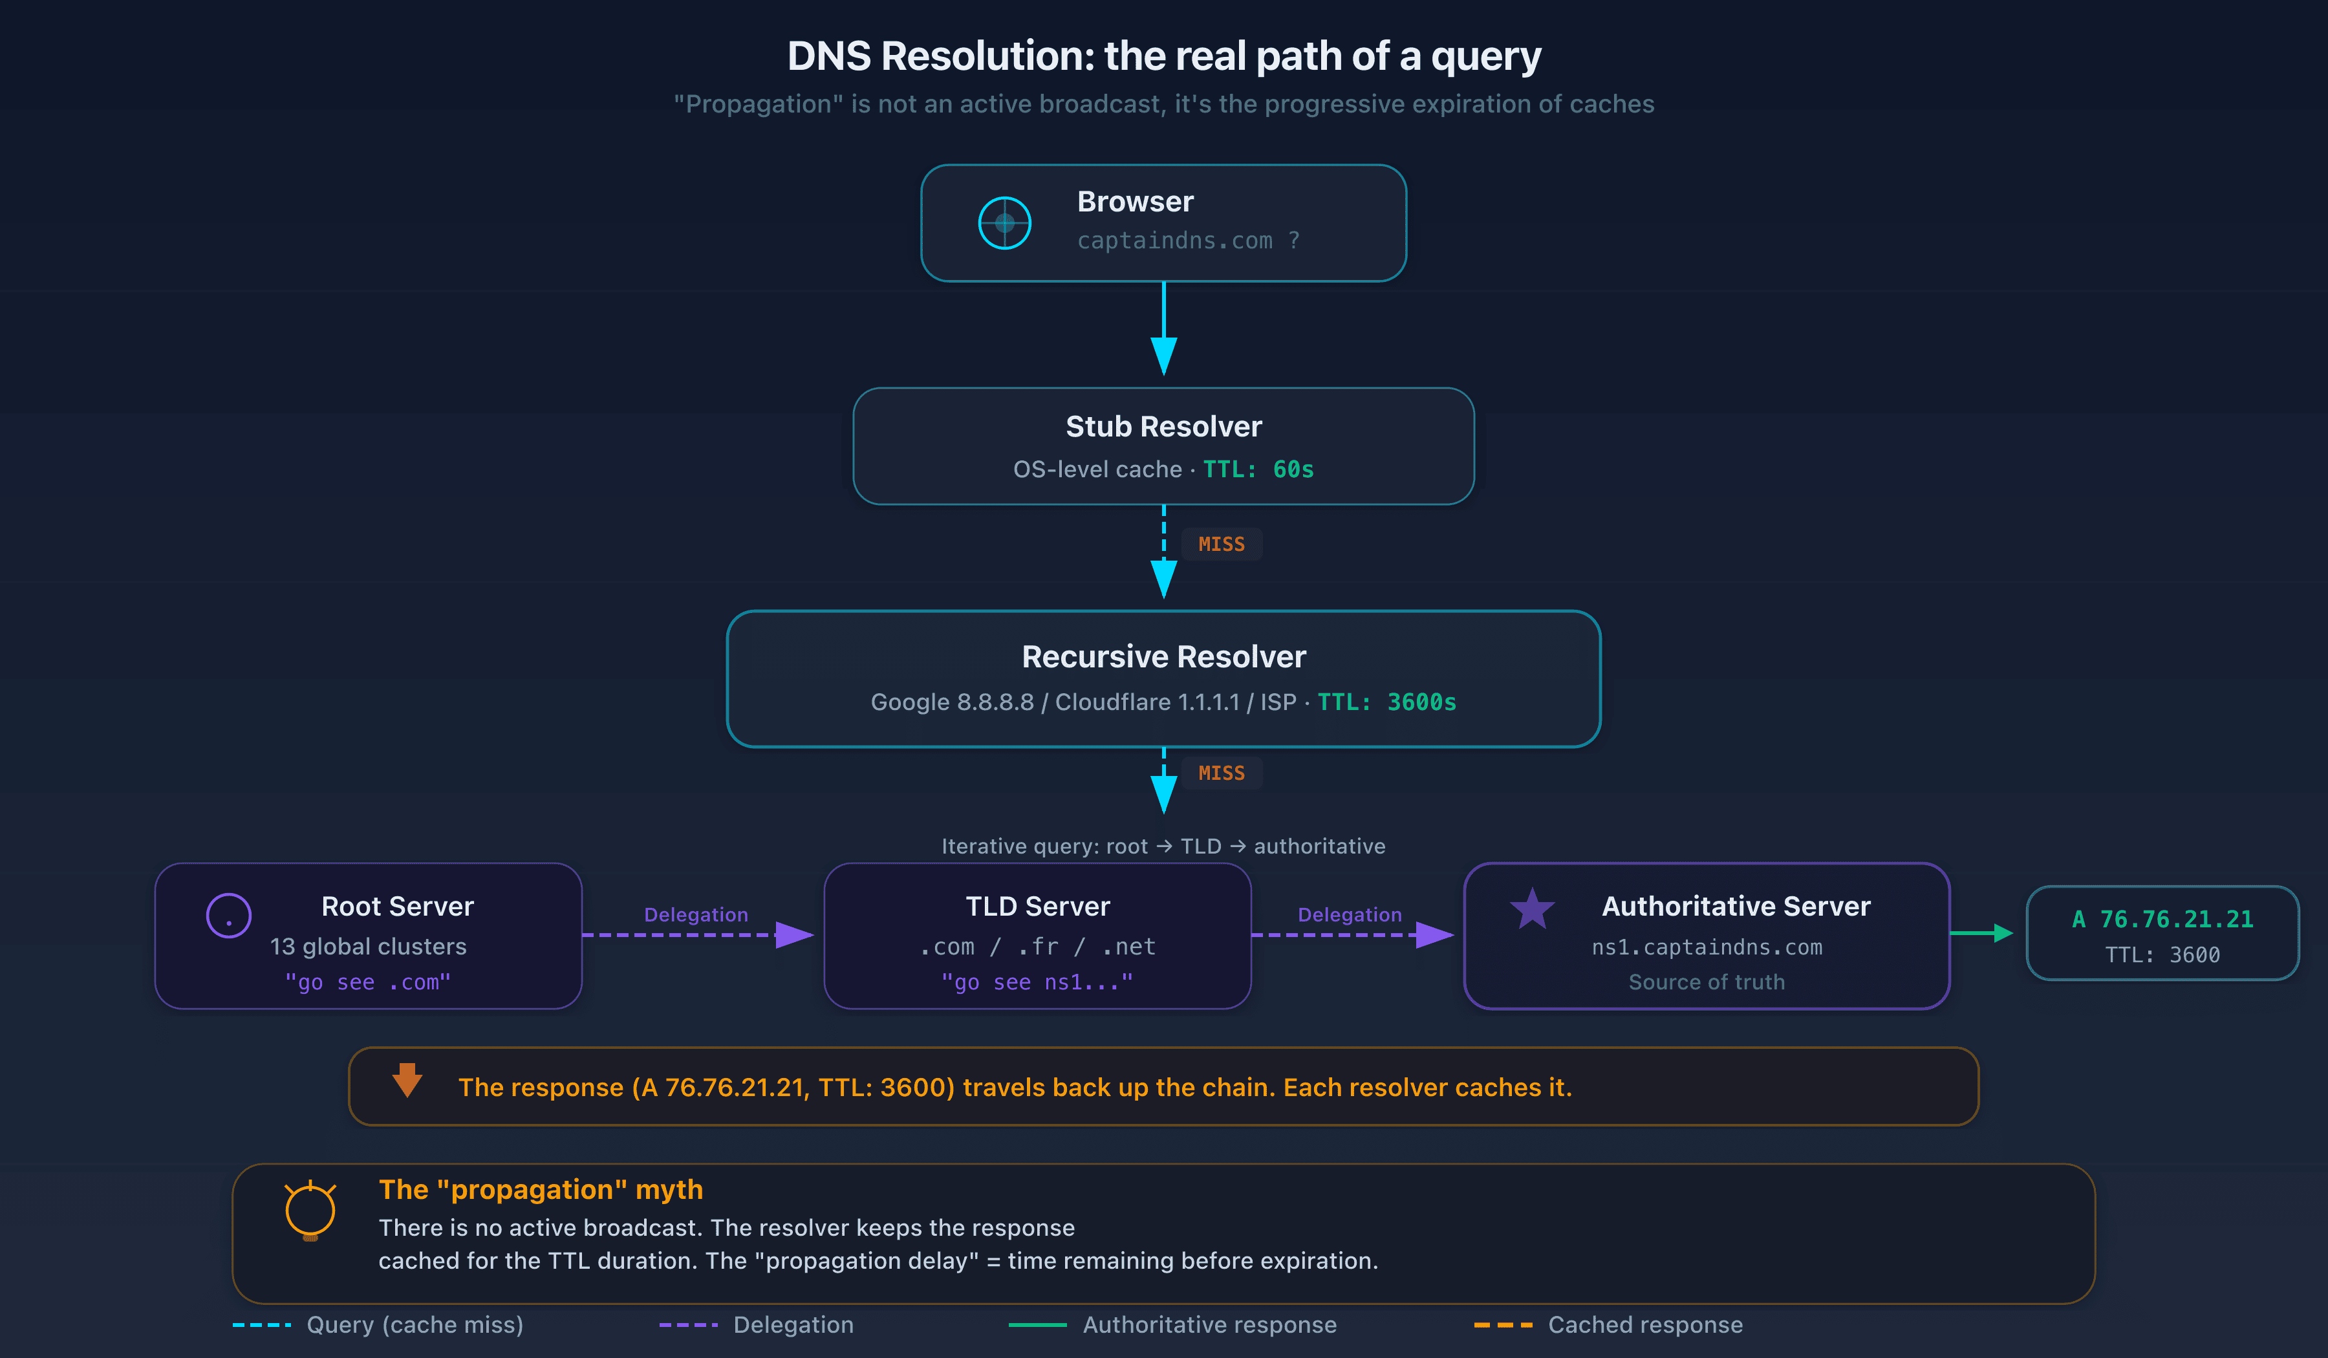Click the "captaindns.com ?" query text

[x=1188, y=240]
